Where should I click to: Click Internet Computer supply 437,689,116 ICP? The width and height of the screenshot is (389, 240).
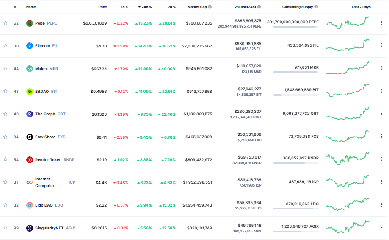303,182
